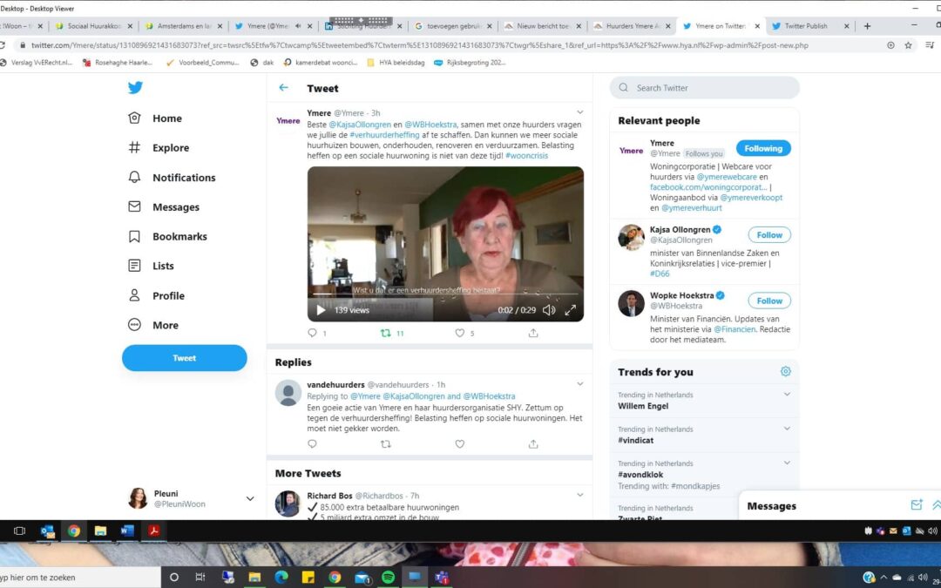Image resolution: width=941 pixels, height=588 pixels.
Task: Follow Wopke Hoekstra
Action: (x=769, y=301)
